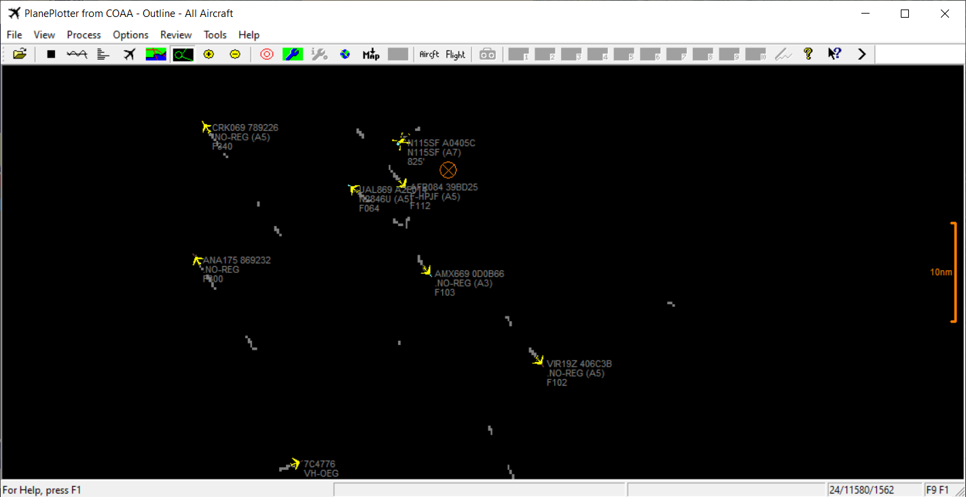Screen dimensions: 966x497
Task: Open the signal waveform view
Action: (x=77, y=54)
